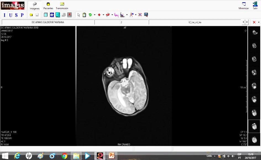The image size is (261, 160).
Task: Click the t2_tse_rst_tra series header
Action: click(194, 22)
